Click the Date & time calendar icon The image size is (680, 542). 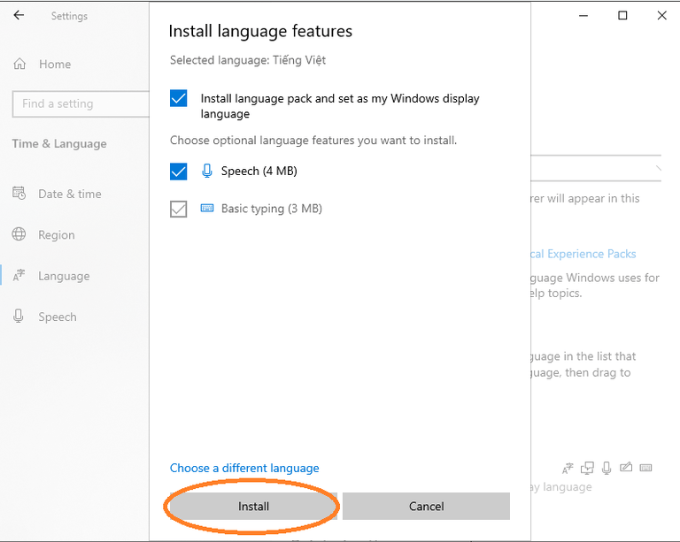19,193
